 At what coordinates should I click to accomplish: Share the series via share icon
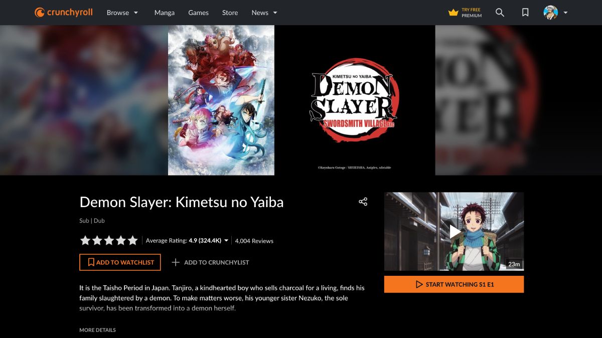click(x=363, y=202)
